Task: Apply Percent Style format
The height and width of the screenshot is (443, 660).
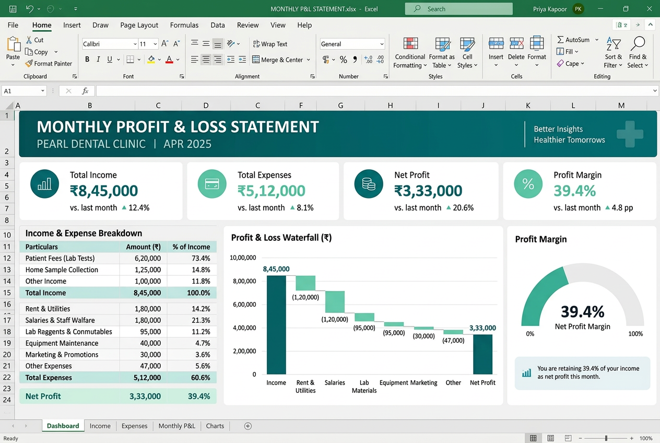Action: pyautogui.click(x=343, y=60)
